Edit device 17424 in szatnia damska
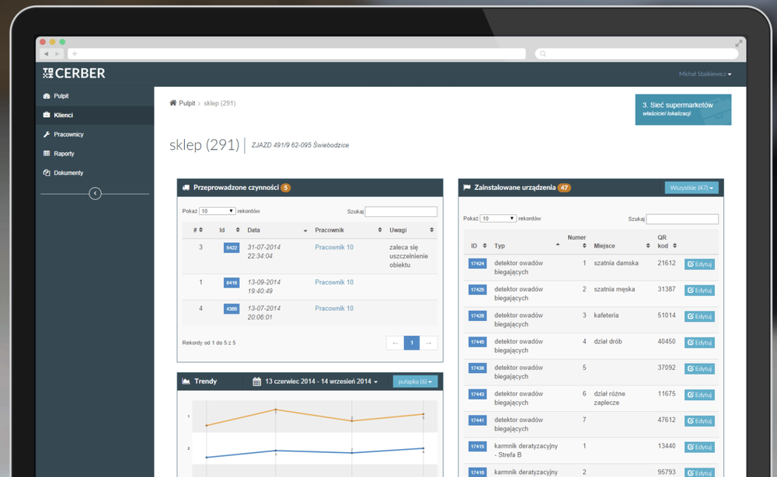Image resolution: width=777 pixels, height=477 pixels. coord(699,264)
